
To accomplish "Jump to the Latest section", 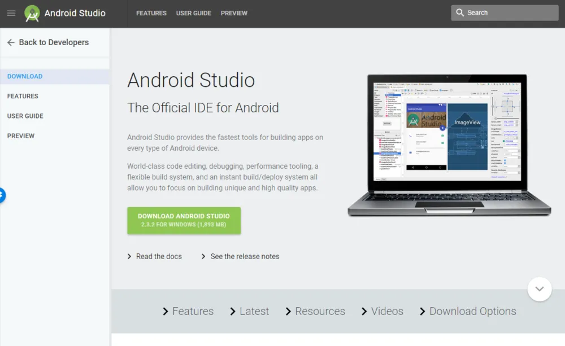I will click(254, 312).
